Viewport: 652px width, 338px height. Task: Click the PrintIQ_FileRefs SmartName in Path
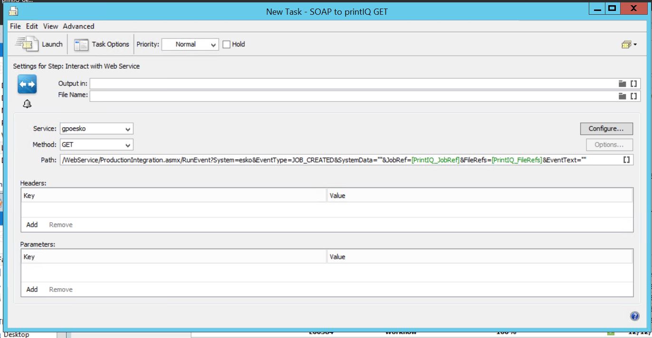pos(517,160)
